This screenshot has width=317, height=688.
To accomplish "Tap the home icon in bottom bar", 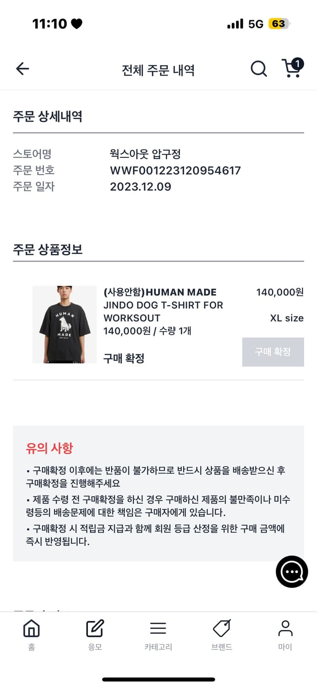I will (x=31, y=628).
